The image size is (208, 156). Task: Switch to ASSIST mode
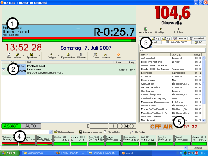pos(11,126)
